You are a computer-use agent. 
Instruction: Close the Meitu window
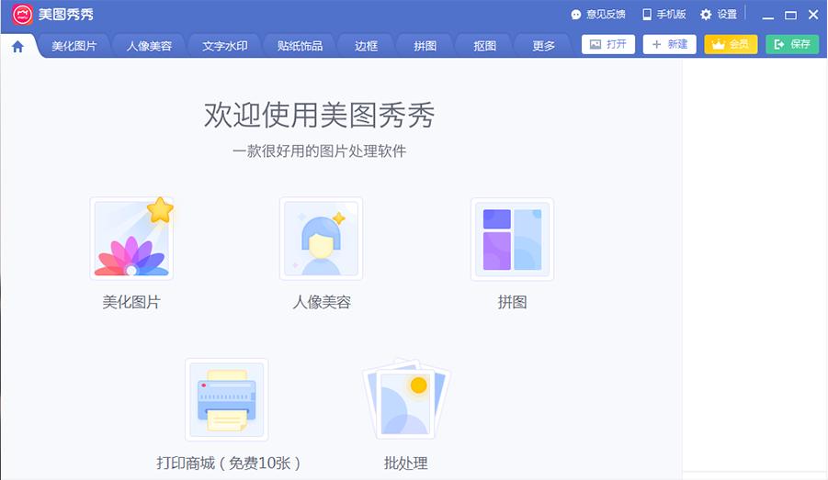[x=813, y=15]
